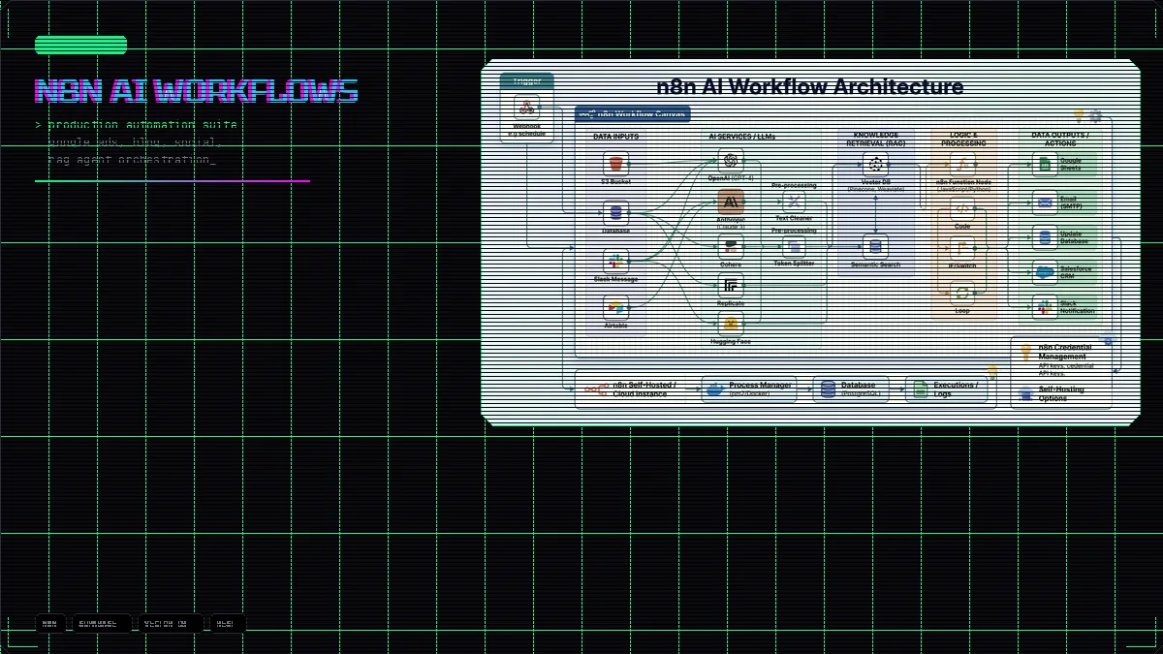The image size is (1163, 654).
Task: Click the Webhook trigger node
Action: [527, 107]
